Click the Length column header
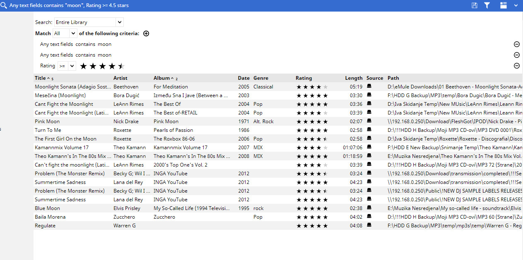This screenshot has height=260, width=523. coord(354,78)
